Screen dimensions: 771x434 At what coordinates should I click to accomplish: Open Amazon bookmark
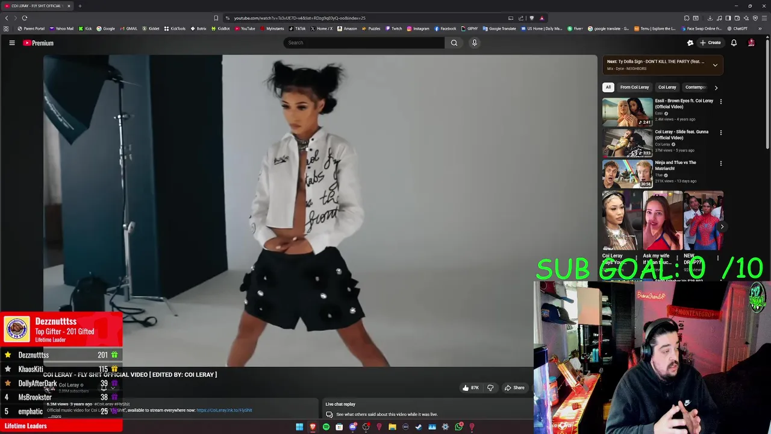pos(348,28)
